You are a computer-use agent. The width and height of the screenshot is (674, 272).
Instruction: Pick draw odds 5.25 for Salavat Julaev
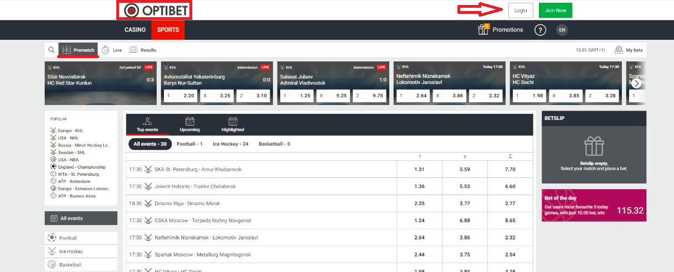(x=333, y=96)
